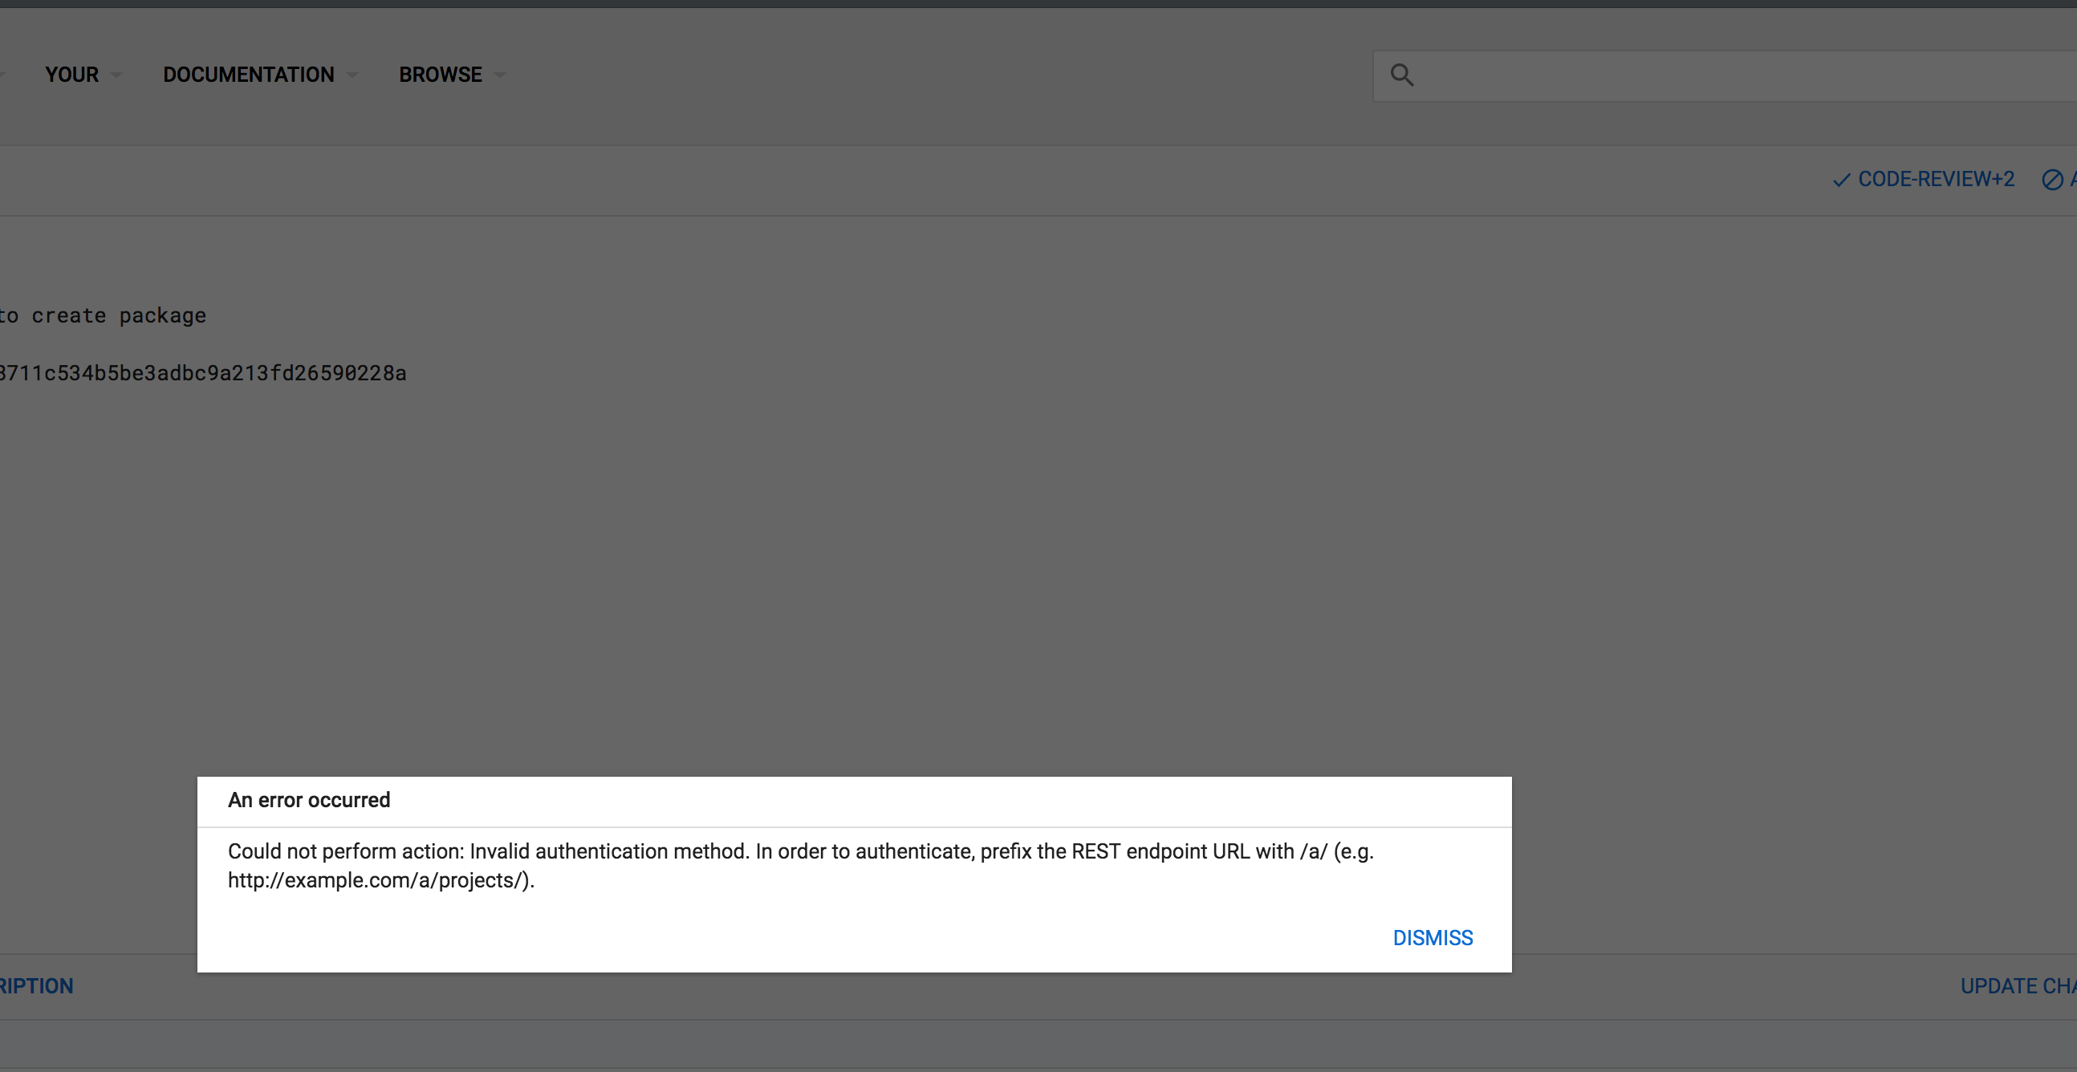Viewport: 2077px width, 1072px height.
Task: Click the checkmark icon beside CODE-REVIEW+2
Action: pyautogui.click(x=1841, y=180)
